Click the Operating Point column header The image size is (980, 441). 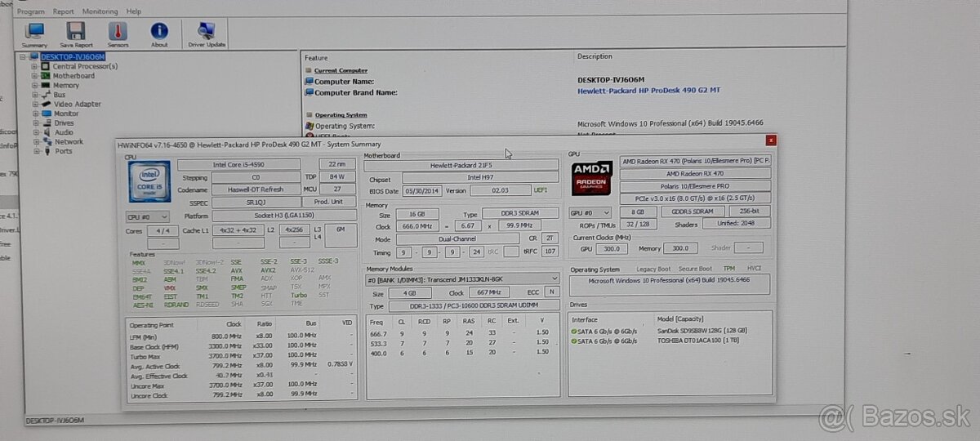pos(153,324)
